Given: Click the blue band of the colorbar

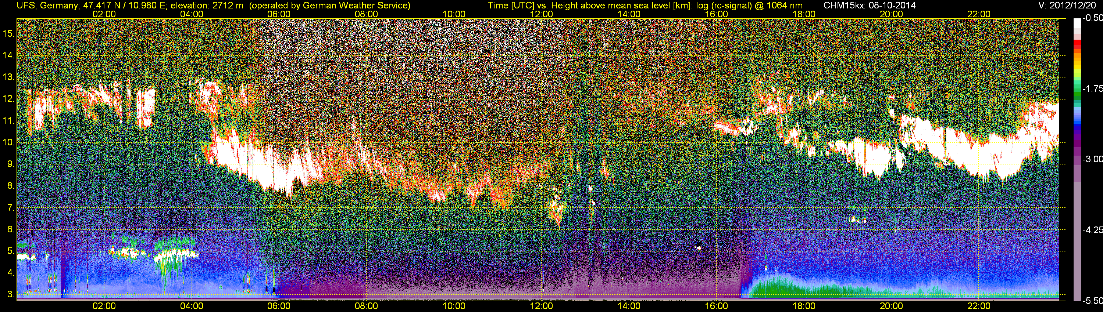Looking at the screenshot, I should click(x=1077, y=126).
